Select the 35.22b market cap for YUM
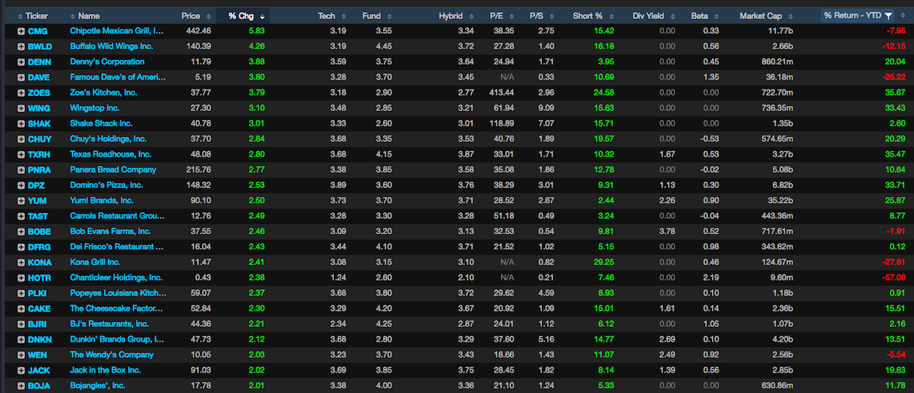914x393 pixels. tap(779, 201)
